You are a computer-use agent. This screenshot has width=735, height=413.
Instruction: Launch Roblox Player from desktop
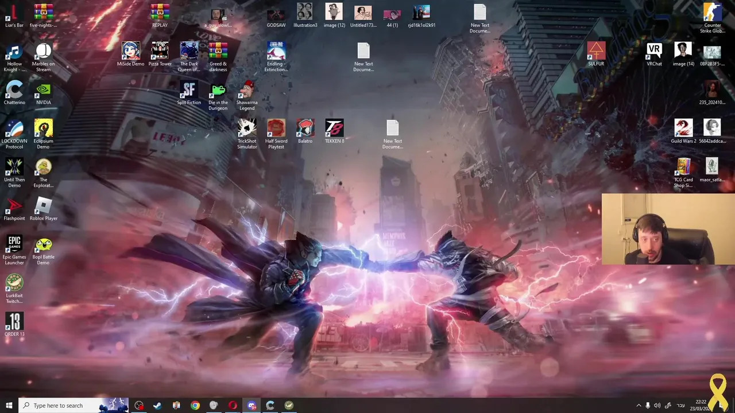coord(43,208)
